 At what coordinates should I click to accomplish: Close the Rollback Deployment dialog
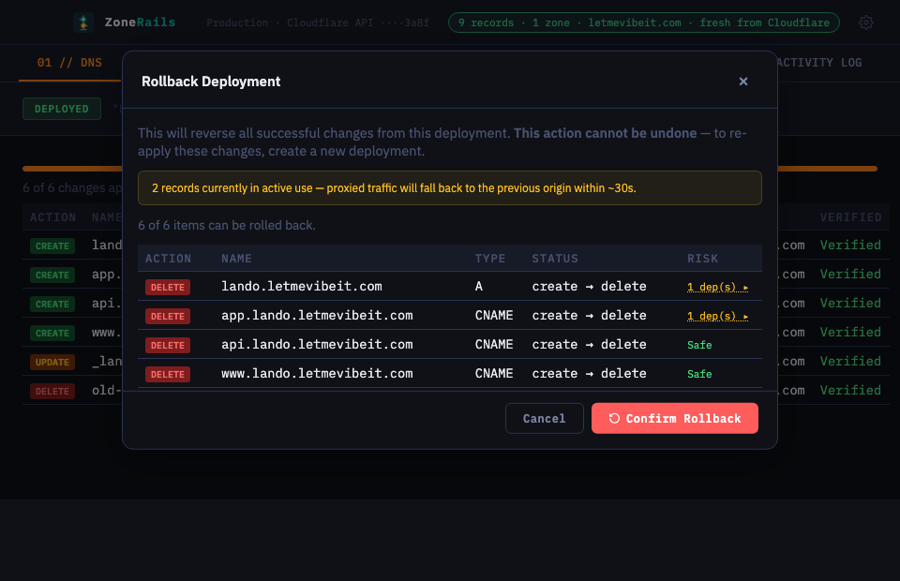click(x=743, y=82)
